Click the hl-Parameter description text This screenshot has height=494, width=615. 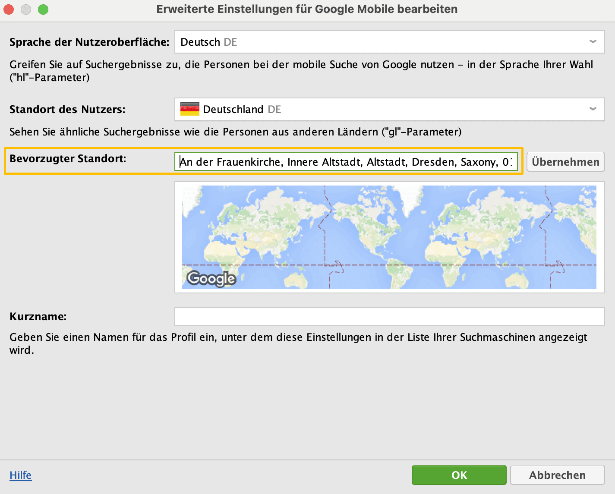pyautogui.click(x=301, y=71)
